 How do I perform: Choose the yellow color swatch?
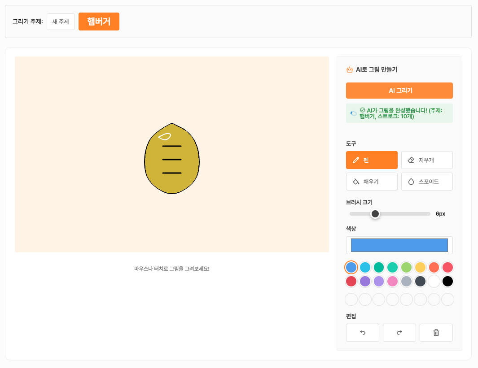coord(420,268)
